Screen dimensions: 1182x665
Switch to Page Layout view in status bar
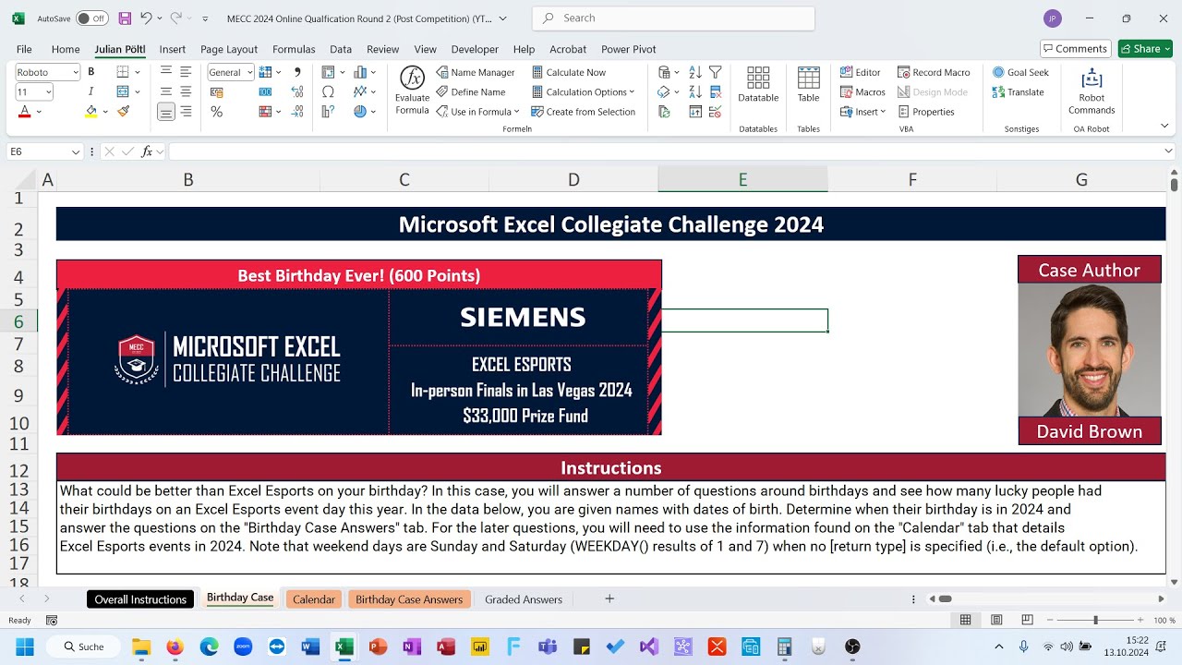tap(996, 620)
